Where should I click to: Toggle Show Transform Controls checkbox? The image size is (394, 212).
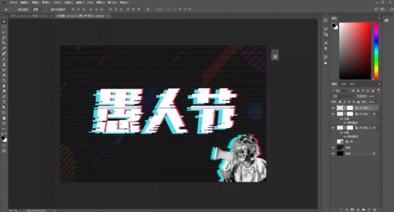coord(48,10)
